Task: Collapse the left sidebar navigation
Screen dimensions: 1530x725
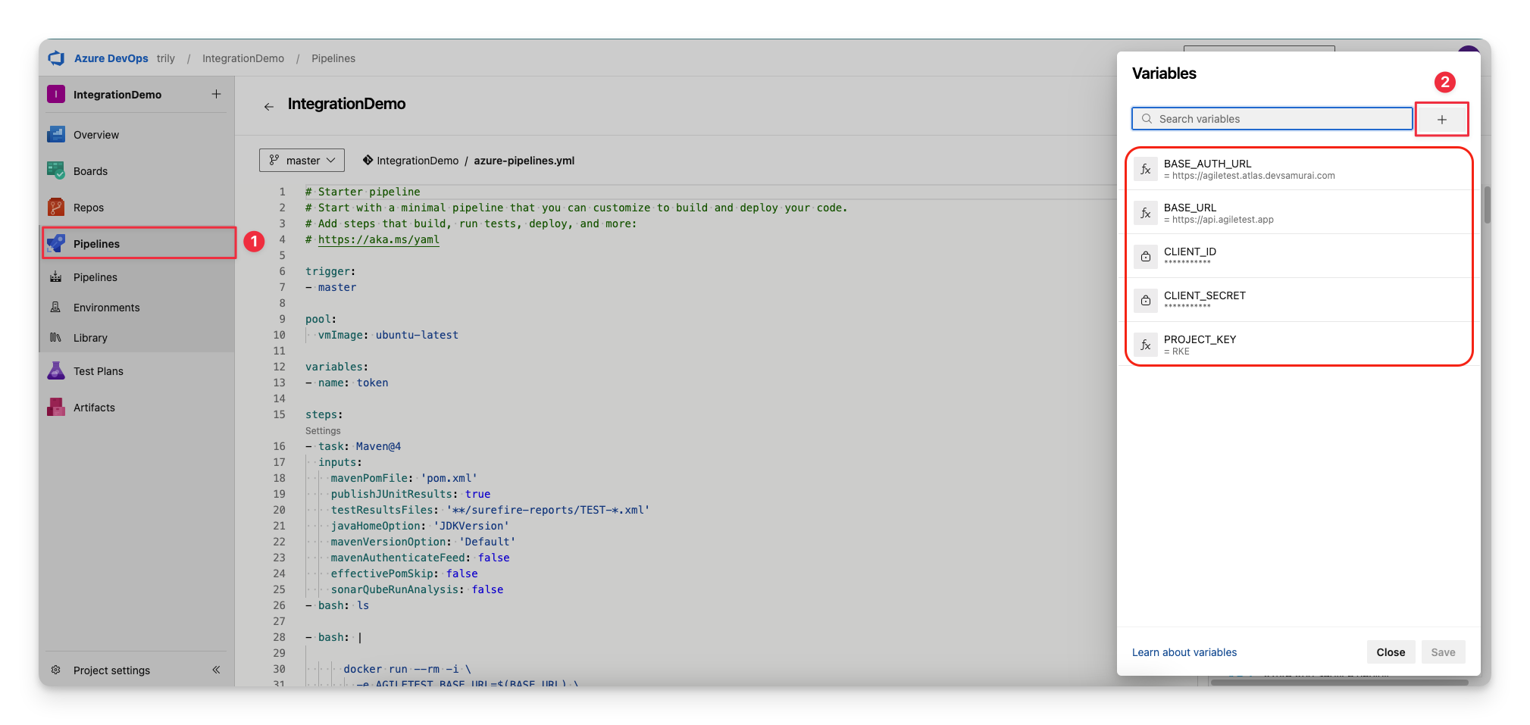Action: coord(216,670)
